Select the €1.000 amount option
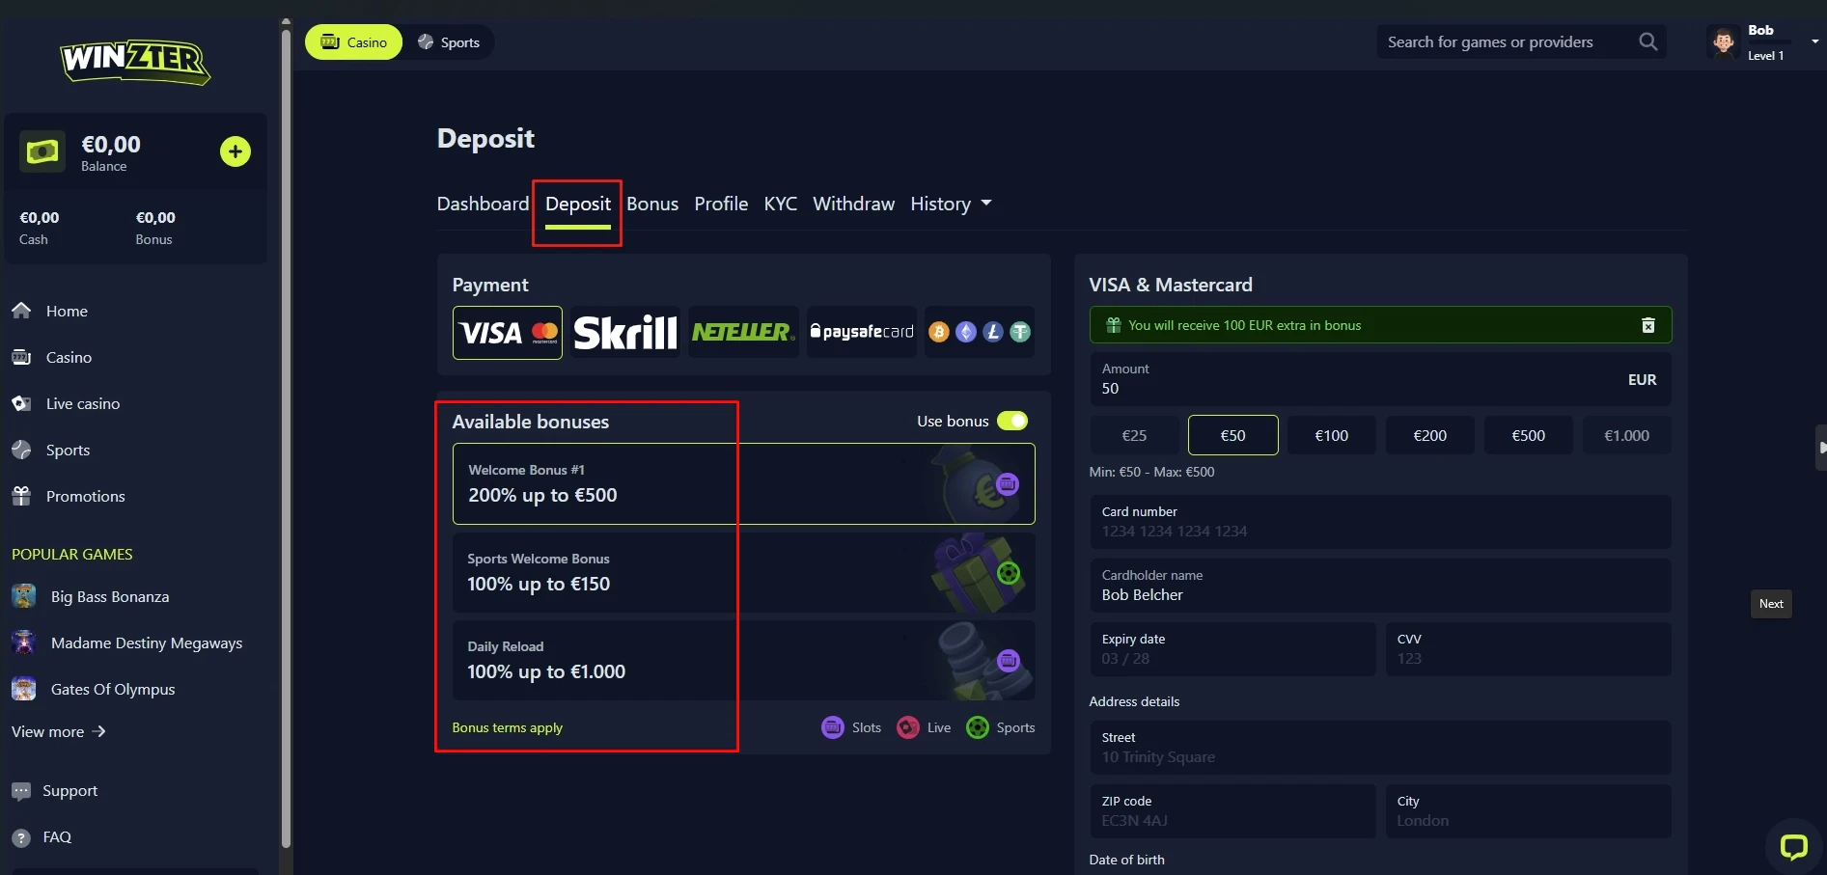 point(1627,435)
